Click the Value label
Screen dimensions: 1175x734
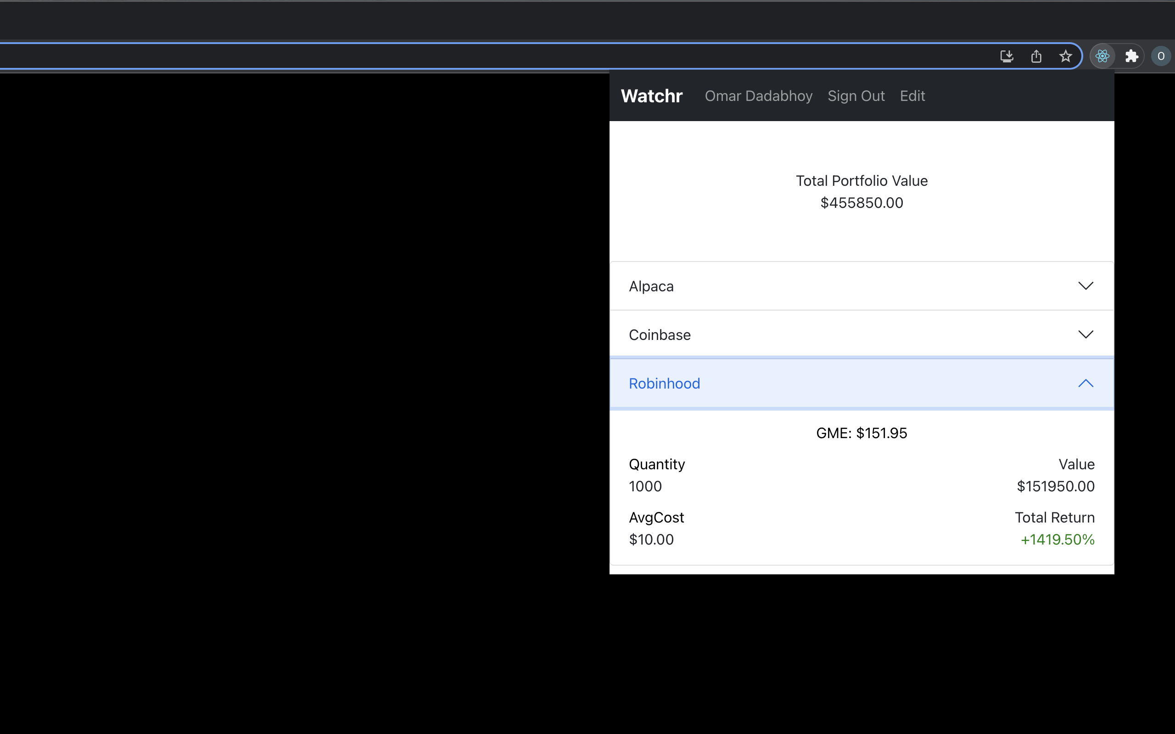tap(1076, 464)
